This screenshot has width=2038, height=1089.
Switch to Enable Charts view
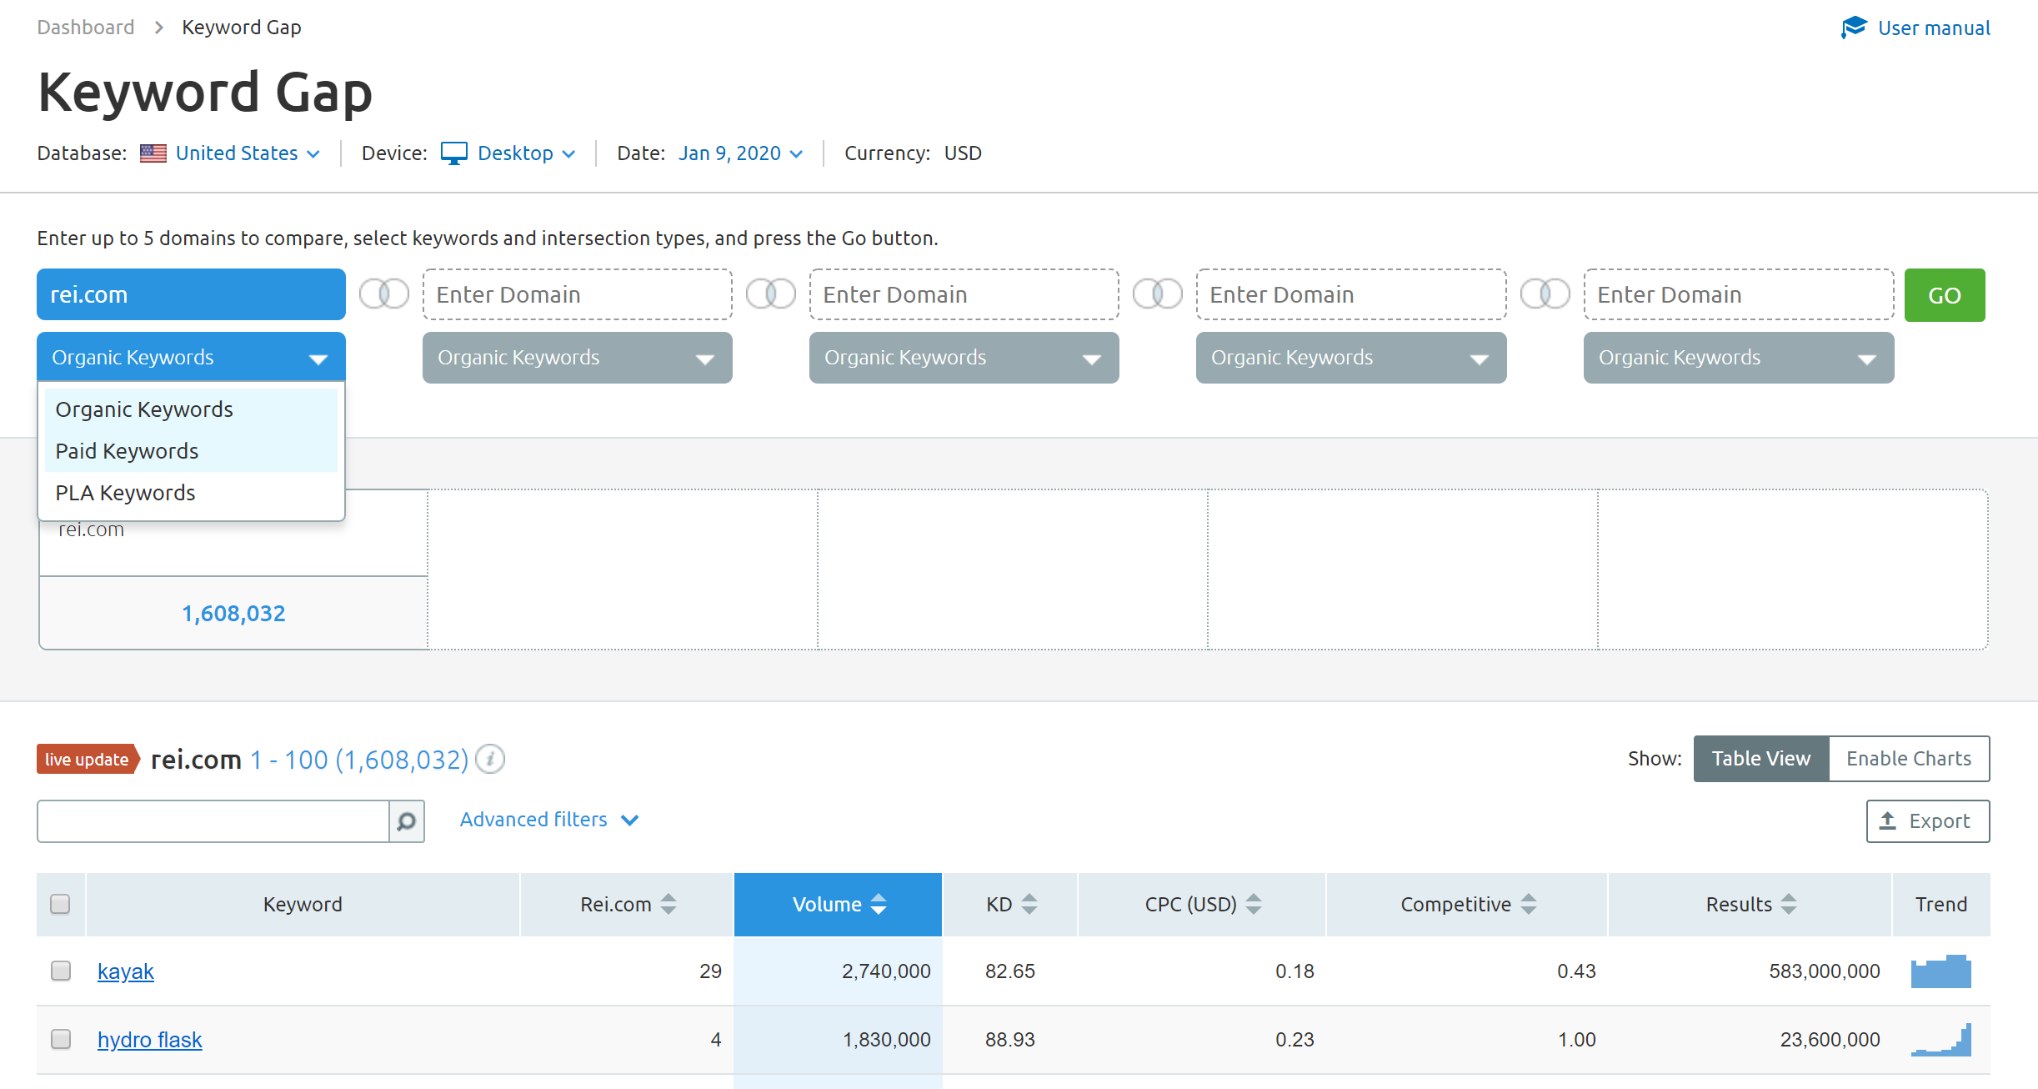(x=1909, y=759)
